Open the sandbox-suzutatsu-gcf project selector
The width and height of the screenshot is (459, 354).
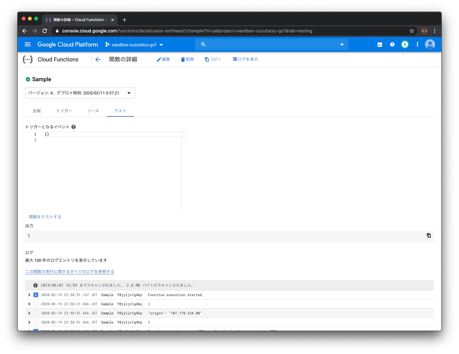[134, 45]
